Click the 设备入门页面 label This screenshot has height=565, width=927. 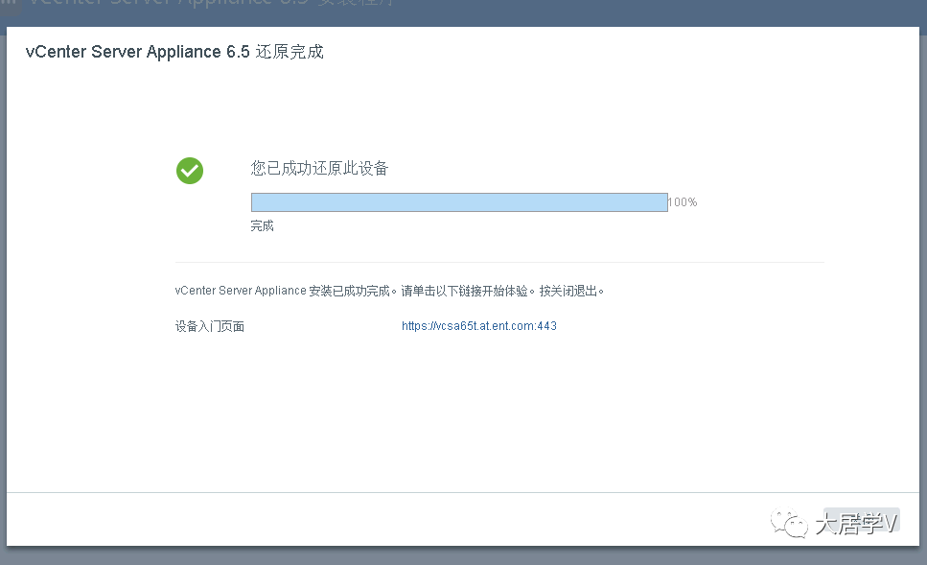[x=210, y=326]
